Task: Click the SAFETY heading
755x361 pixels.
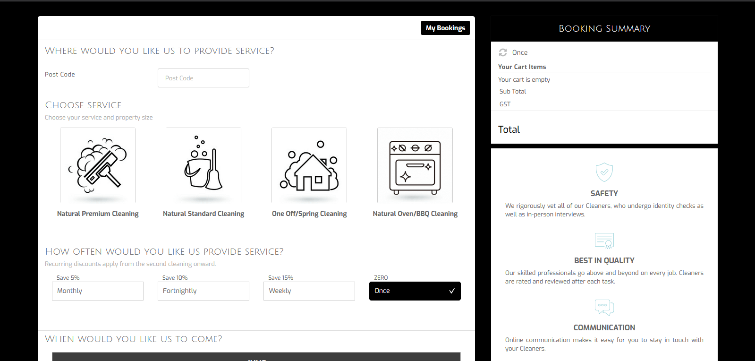Action: (x=604, y=193)
